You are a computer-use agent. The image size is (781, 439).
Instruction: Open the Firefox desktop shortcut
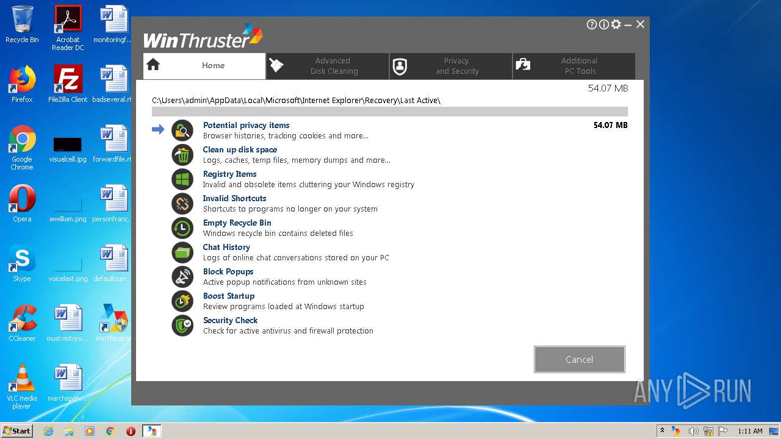pos(22,84)
